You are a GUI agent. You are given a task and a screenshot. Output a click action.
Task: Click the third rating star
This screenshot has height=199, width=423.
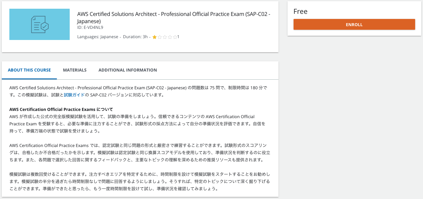tap(164, 36)
